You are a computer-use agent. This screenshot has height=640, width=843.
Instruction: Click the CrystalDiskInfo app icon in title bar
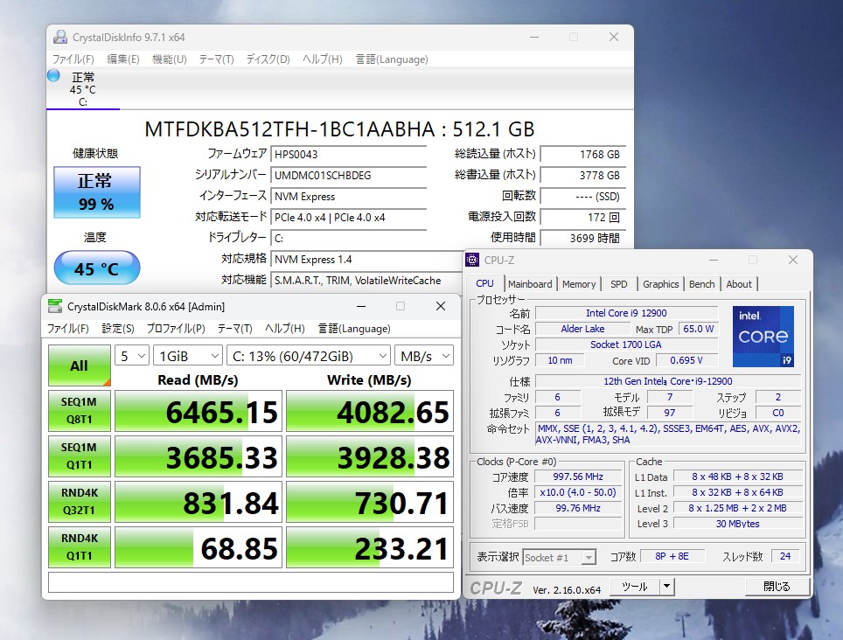click(60, 37)
